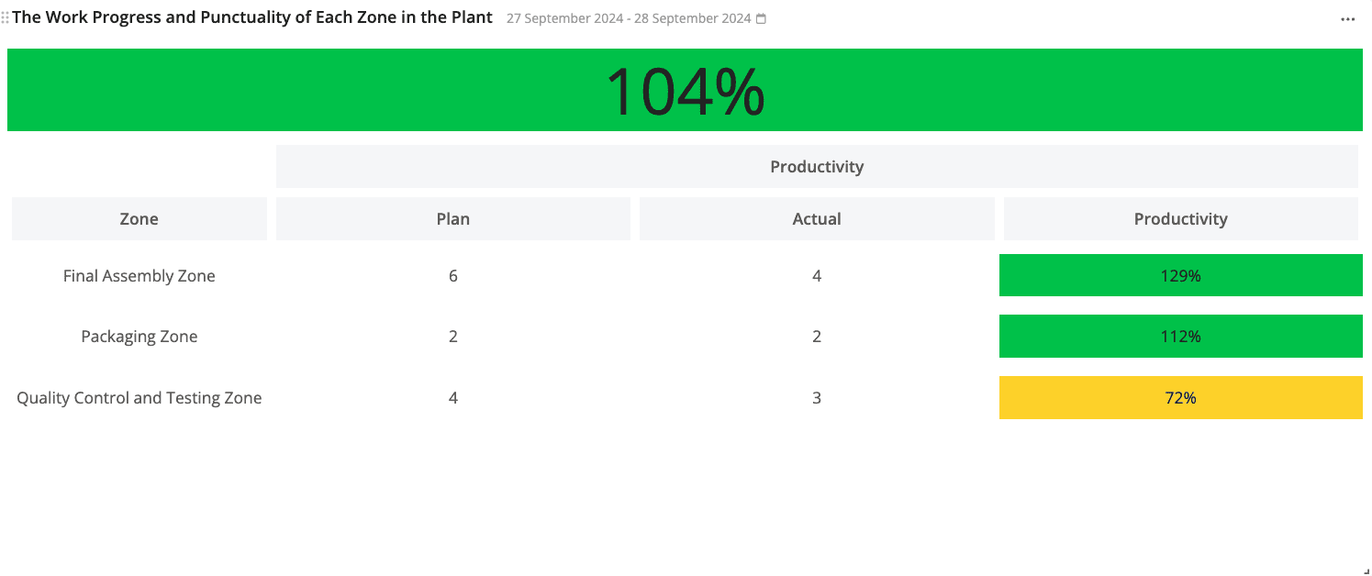Click the Productivity column header under Actual's right

1180,219
